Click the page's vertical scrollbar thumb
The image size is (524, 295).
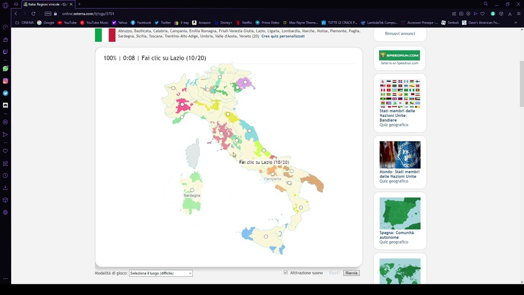pyautogui.click(x=522, y=84)
